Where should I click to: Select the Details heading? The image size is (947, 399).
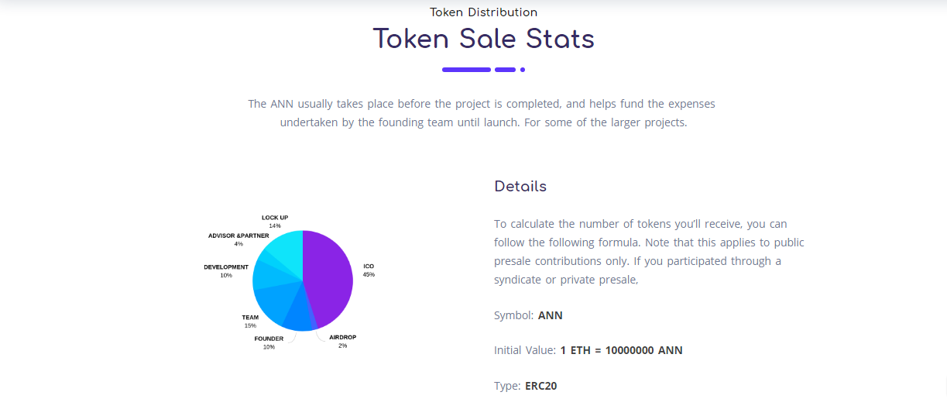click(x=520, y=187)
